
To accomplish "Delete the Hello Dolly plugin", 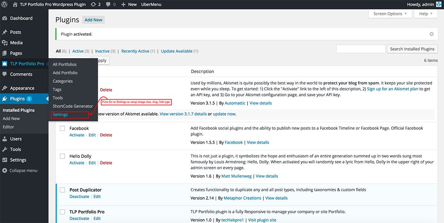I will pyautogui.click(x=106, y=163).
